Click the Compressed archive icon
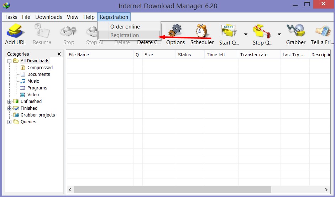 (23, 68)
